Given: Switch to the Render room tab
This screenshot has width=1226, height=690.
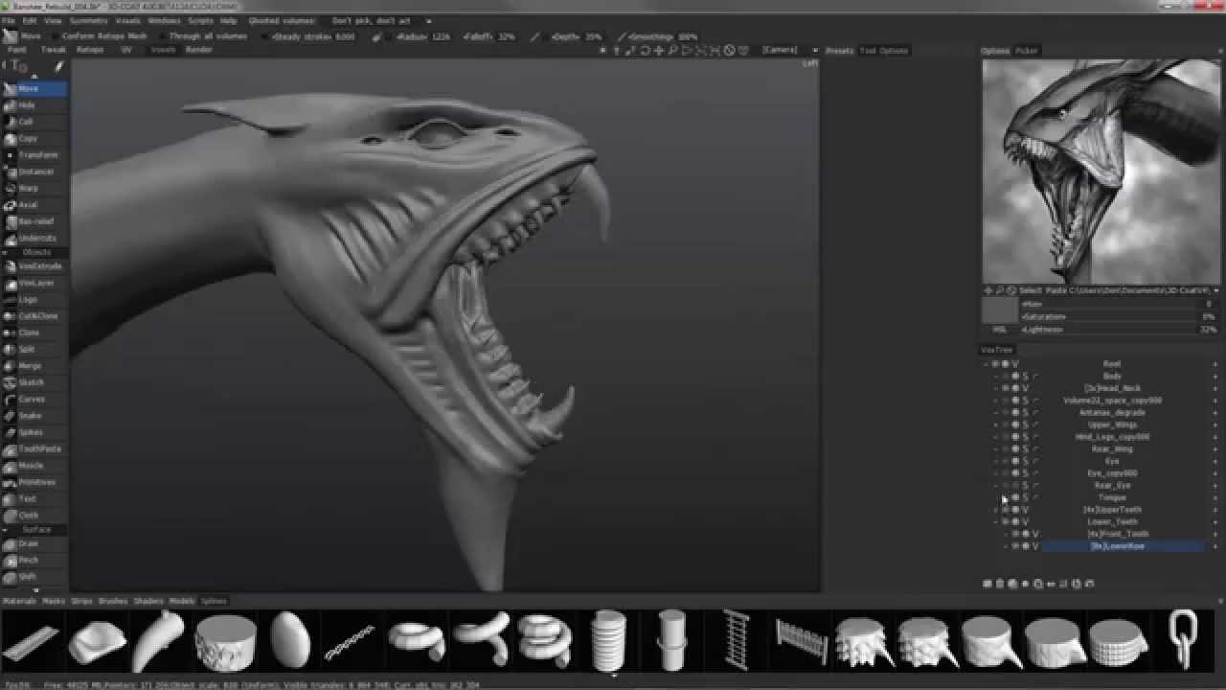Looking at the screenshot, I should point(198,50).
